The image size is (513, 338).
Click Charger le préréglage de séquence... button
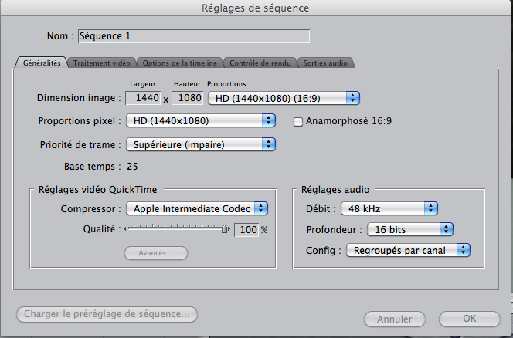point(107,314)
